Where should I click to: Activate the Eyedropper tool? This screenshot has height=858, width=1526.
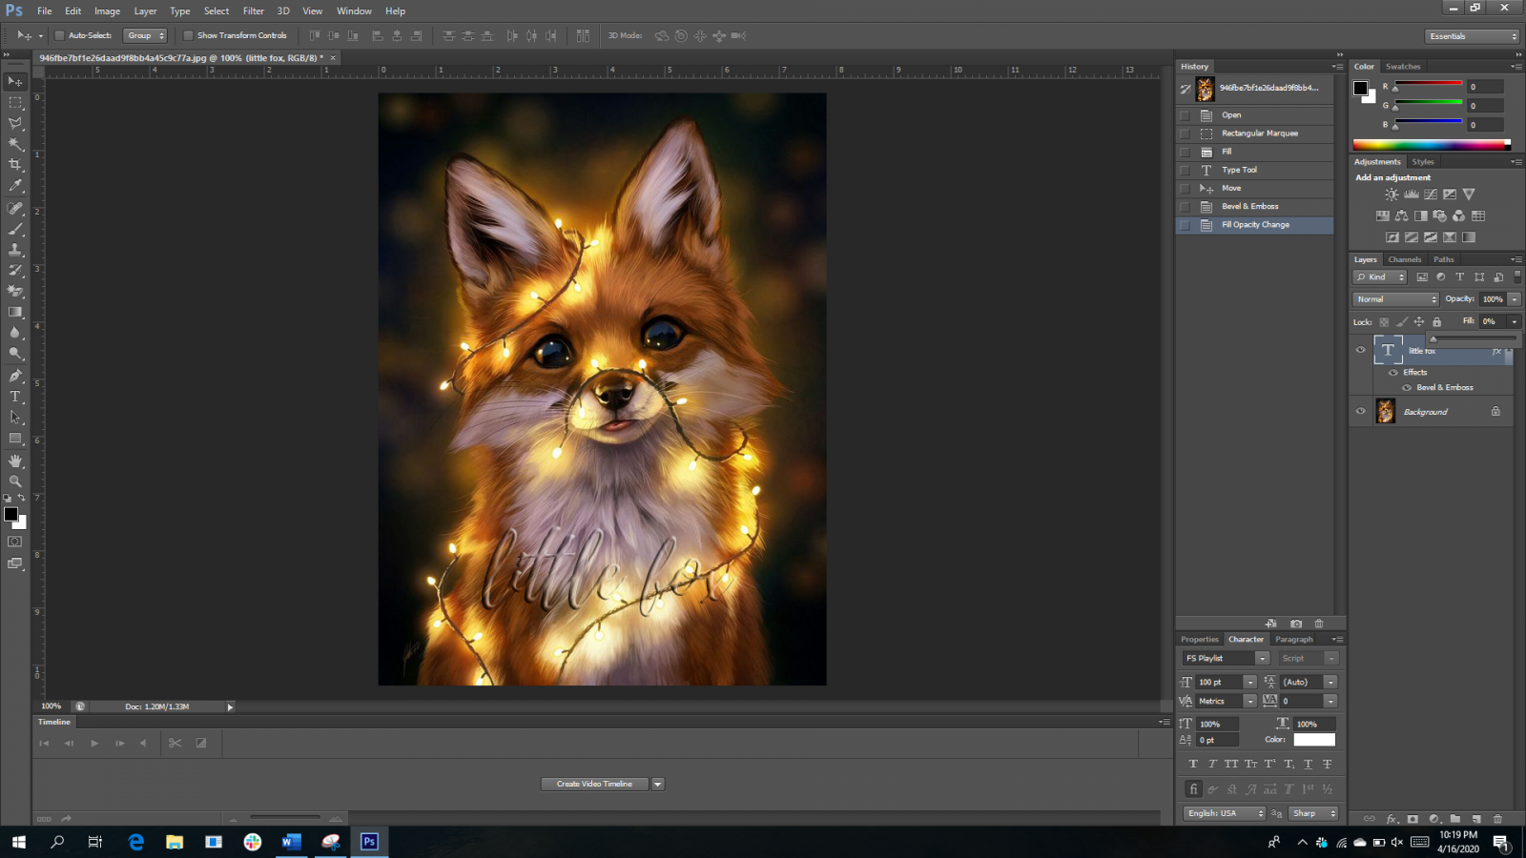click(15, 186)
